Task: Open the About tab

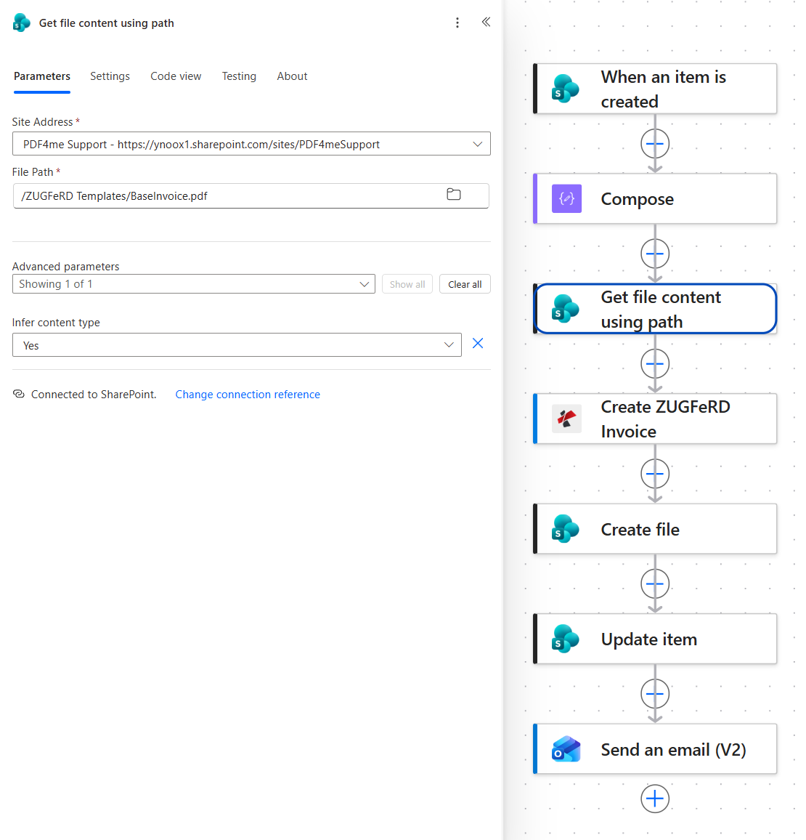Action: [x=292, y=76]
